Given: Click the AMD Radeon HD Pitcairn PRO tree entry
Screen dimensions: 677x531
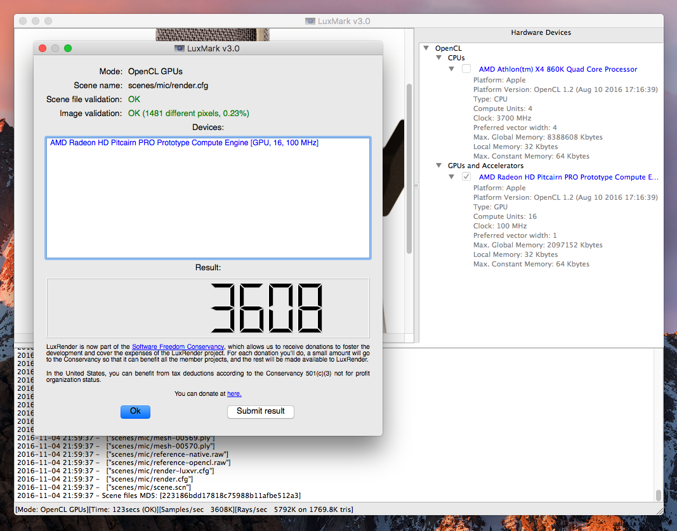Looking at the screenshot, I should 569,177.
